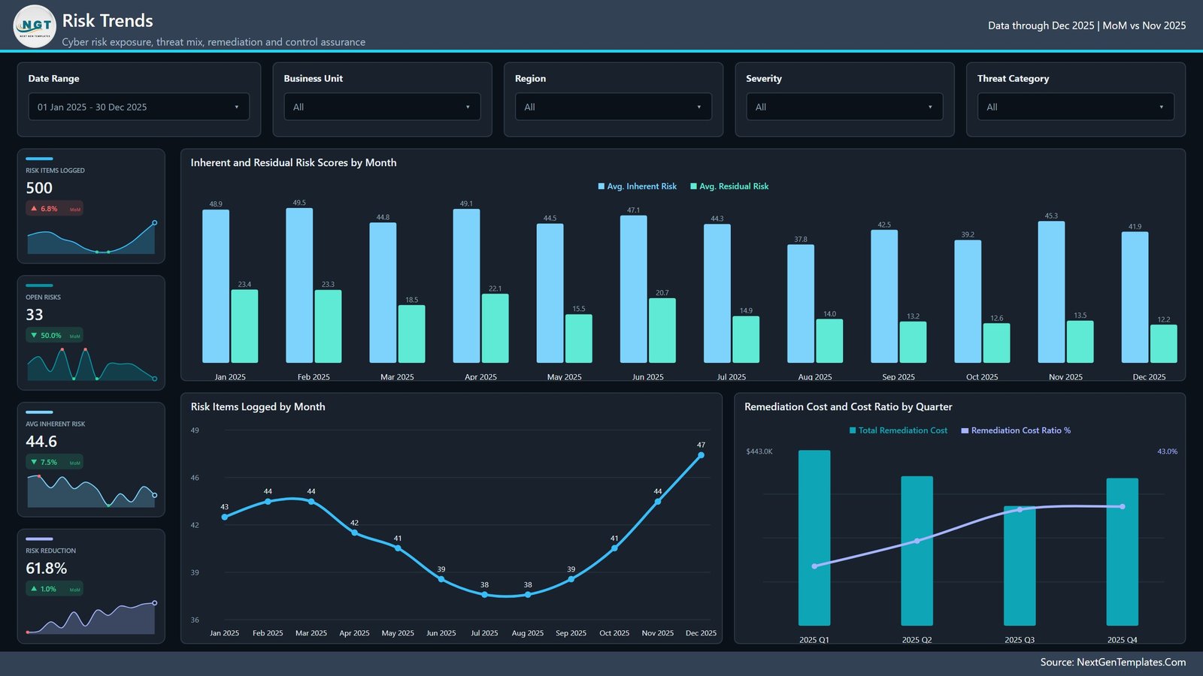Click the $443.0K axis label
Screen dimensions: 1203x676
759,451
